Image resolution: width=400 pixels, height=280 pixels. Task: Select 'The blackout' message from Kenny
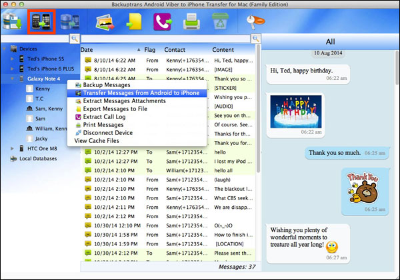[x=169, y=189]
